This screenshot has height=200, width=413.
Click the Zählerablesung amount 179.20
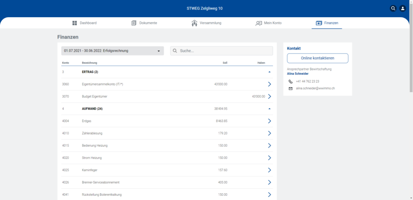pyautogui.click(x=223, y=133)
